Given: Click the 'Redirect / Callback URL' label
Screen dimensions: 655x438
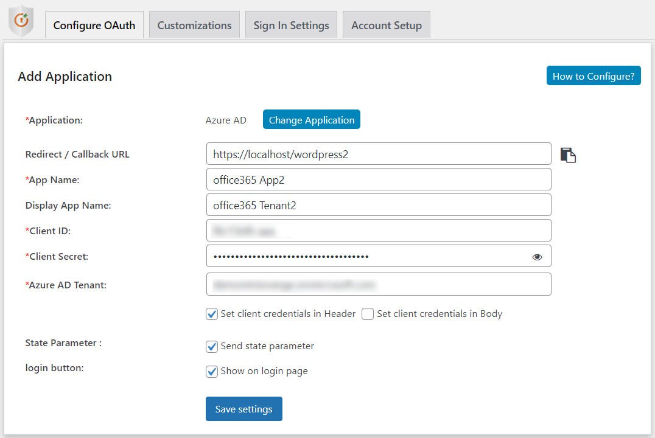Looking at the screenshot, I should (x=77, y=155).
